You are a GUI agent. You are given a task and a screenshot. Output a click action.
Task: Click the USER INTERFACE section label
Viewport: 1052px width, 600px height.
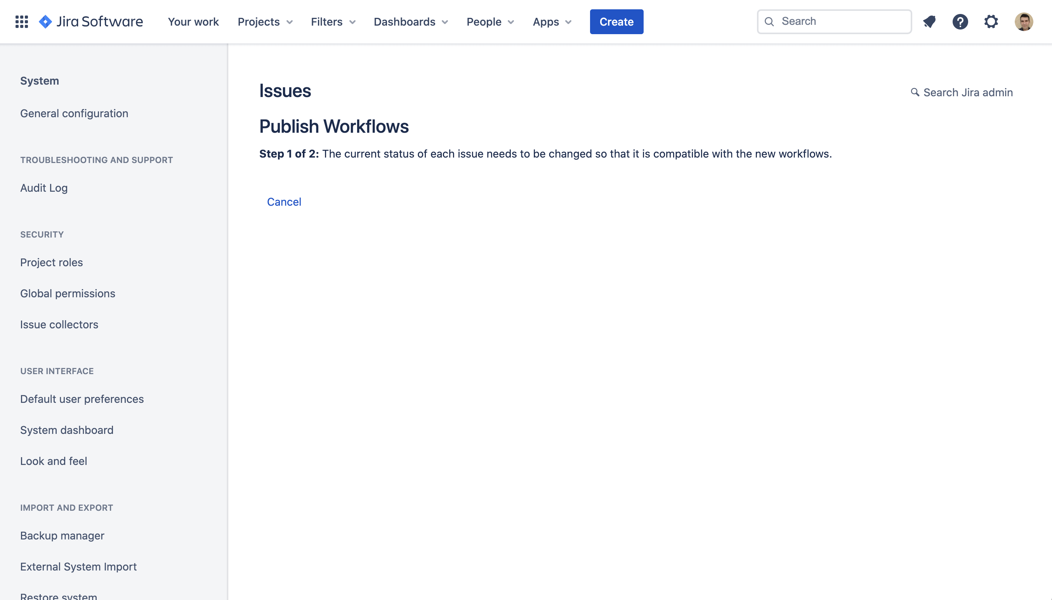coord(57,371)
